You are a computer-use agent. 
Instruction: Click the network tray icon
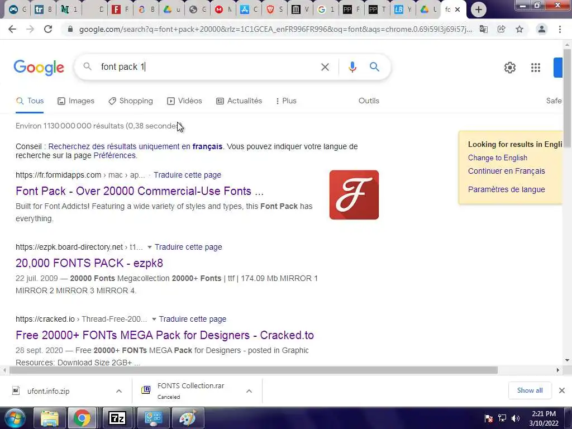(502, 418)
